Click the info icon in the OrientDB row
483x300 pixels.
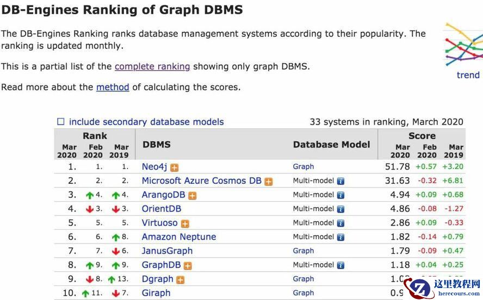[340, 209]
